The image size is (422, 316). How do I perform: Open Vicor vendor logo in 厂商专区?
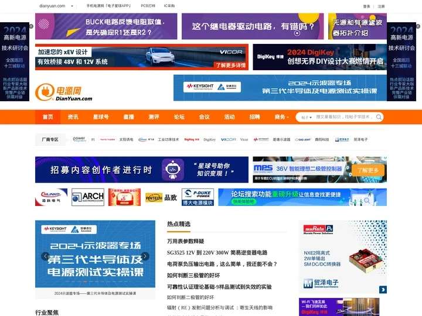click(x=229, y=139)
